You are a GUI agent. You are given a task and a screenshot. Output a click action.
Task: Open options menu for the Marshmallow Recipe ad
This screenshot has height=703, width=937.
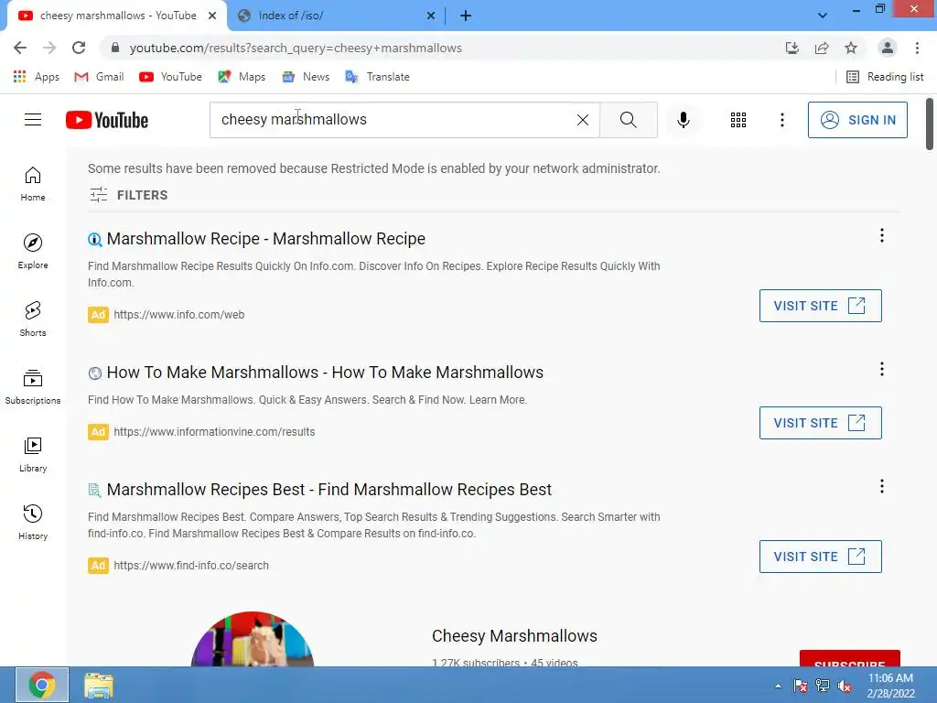click(x=881, y=235)
